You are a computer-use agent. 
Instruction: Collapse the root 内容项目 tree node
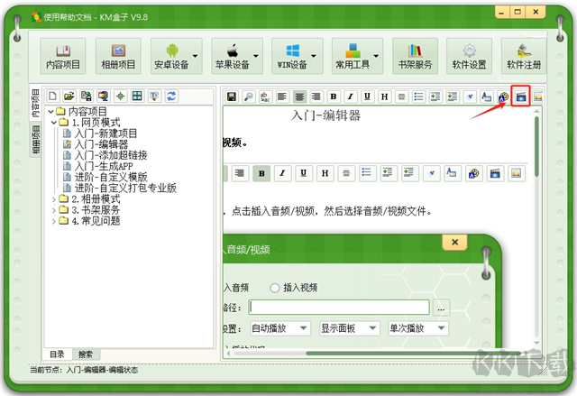pos(50,111)
